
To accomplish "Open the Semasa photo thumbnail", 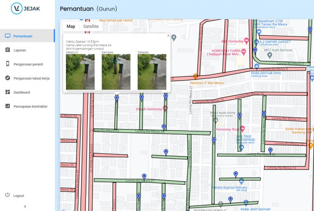I will click(116, 72).
